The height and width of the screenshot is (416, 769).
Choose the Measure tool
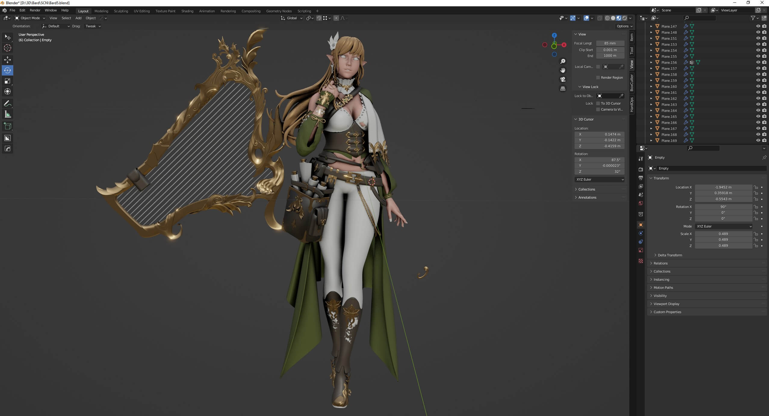pos(8,114)
